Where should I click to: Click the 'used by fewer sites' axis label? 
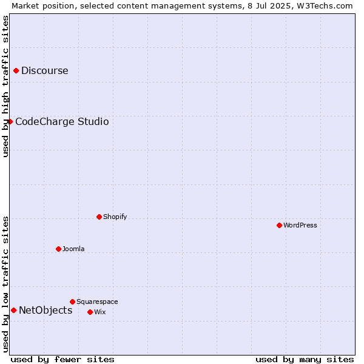62,360
